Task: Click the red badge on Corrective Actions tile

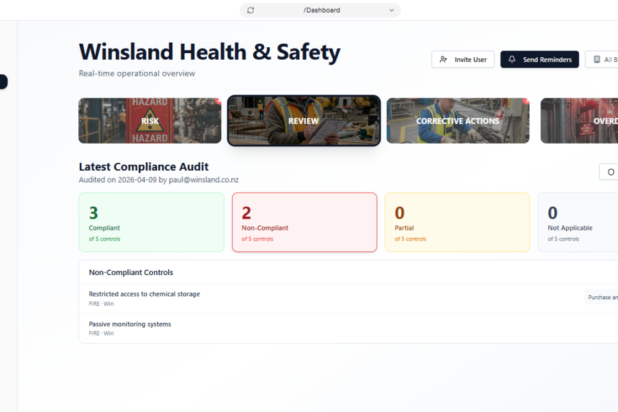Action: point(526,101)
